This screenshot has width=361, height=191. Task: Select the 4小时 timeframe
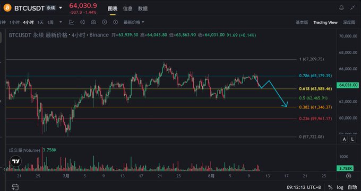pos(28,22)
